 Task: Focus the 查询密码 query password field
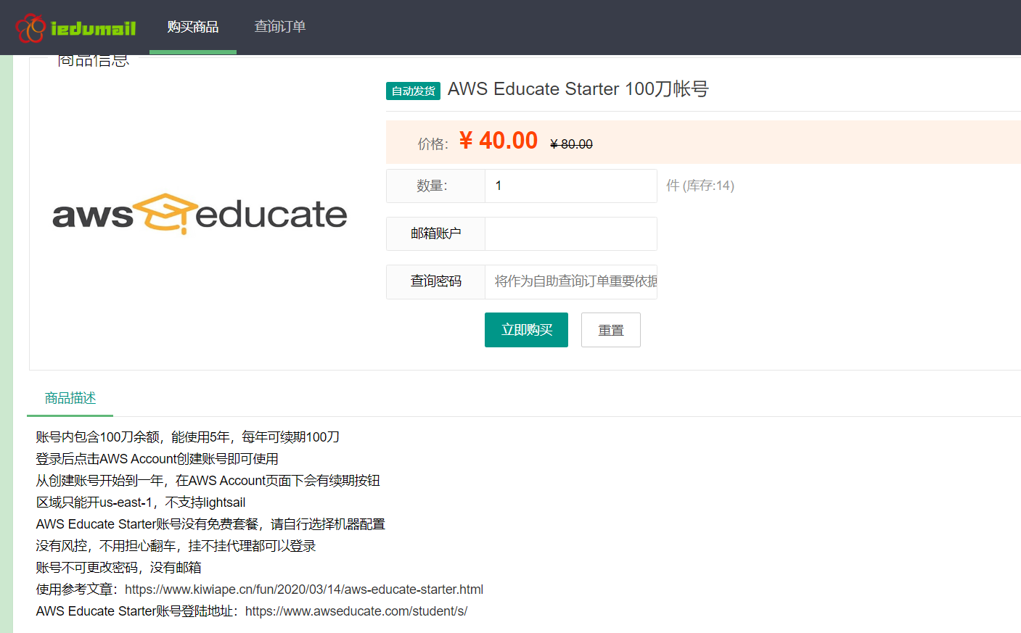point(571,282)
